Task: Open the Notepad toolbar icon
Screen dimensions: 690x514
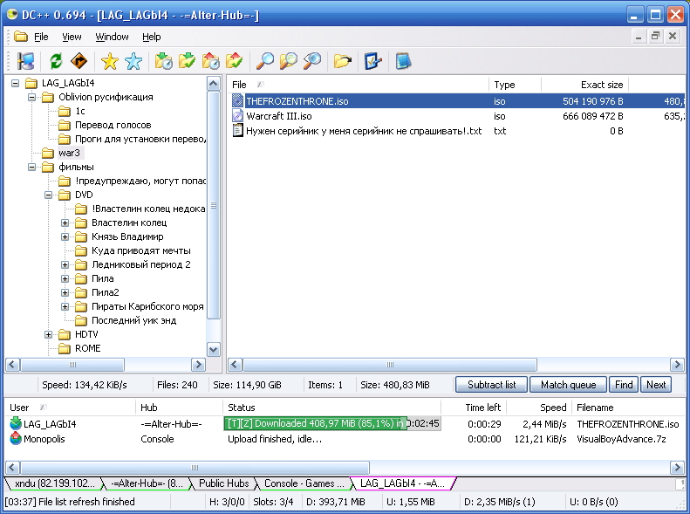Action: click(402, 61)
